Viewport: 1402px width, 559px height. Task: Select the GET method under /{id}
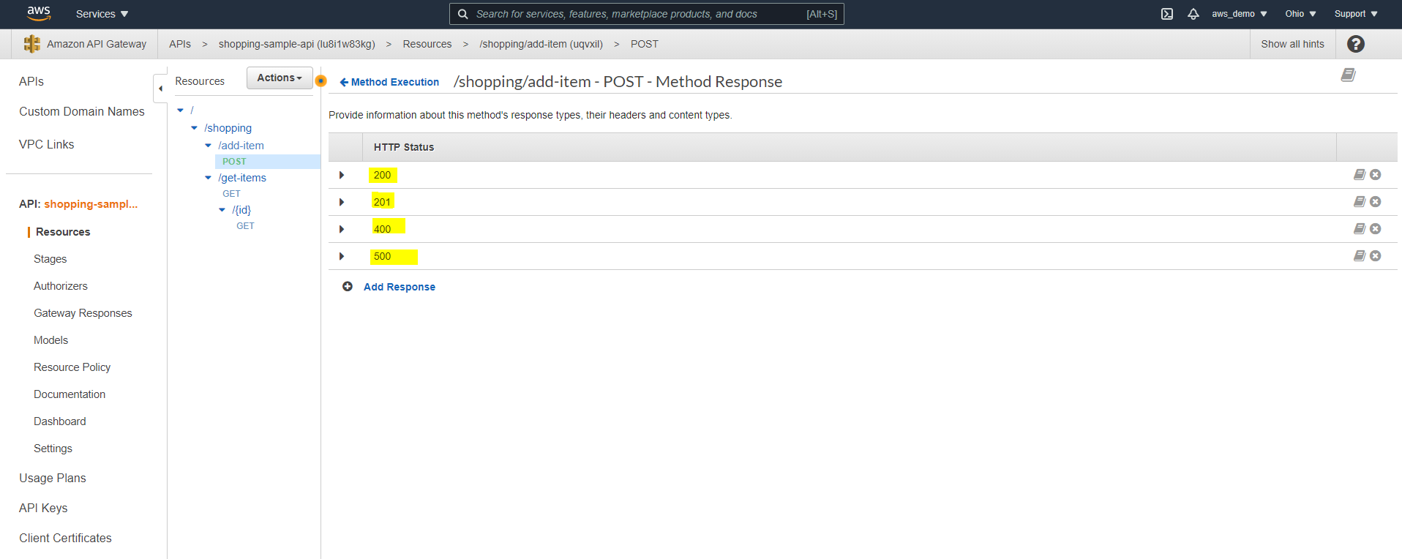pyautogui.click(x=245, y=226)
